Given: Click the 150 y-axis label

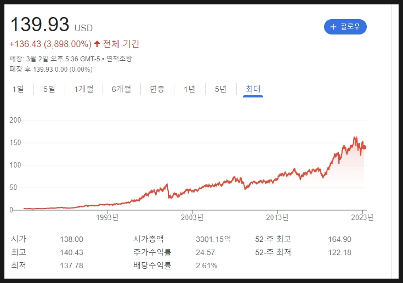Looking at the screenshot, I should [15, 143].
